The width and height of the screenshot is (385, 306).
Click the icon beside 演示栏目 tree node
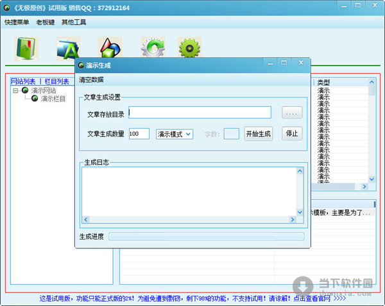[x=35, y=99]
